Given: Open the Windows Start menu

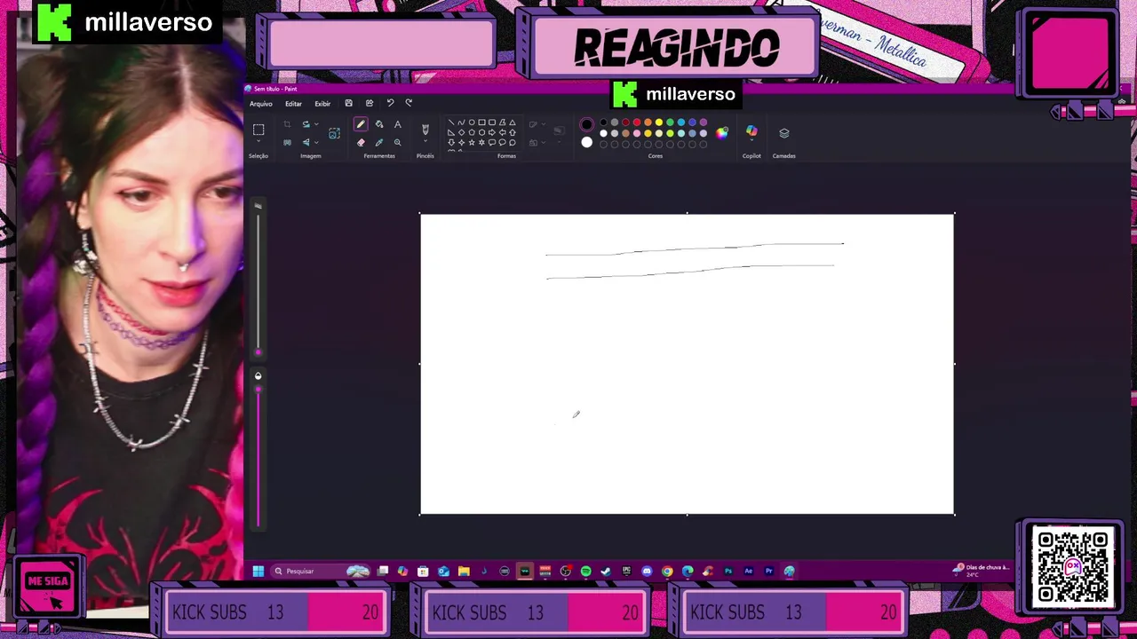Looking at the screenshot, I should point(258,571).
